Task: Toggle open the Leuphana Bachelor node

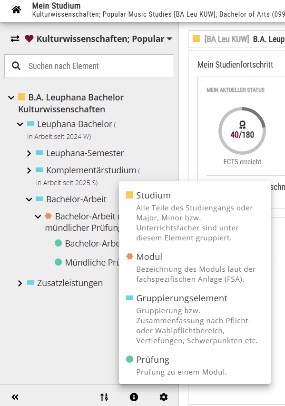Action: pyautogui.click(x=20, y=124)
